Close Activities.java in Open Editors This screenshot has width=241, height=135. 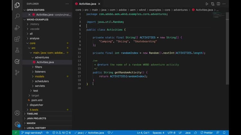point(30,14)
